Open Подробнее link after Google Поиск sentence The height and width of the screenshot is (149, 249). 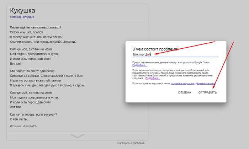pyautogui.click(x=139, y=65)
